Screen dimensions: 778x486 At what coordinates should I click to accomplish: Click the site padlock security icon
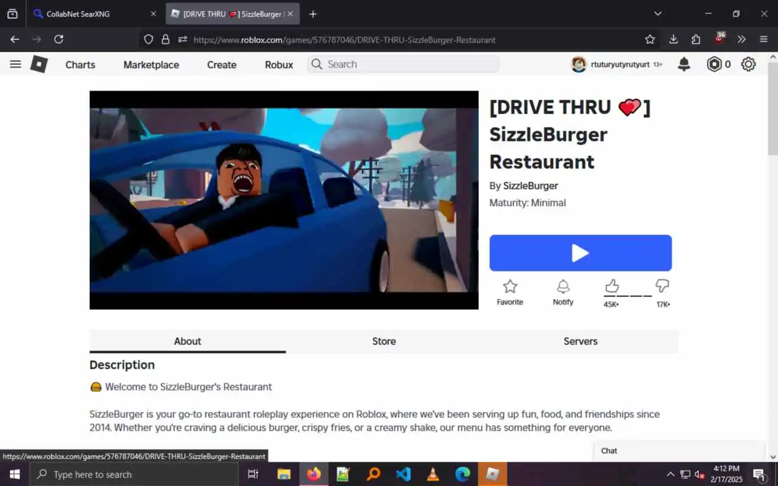165,39
